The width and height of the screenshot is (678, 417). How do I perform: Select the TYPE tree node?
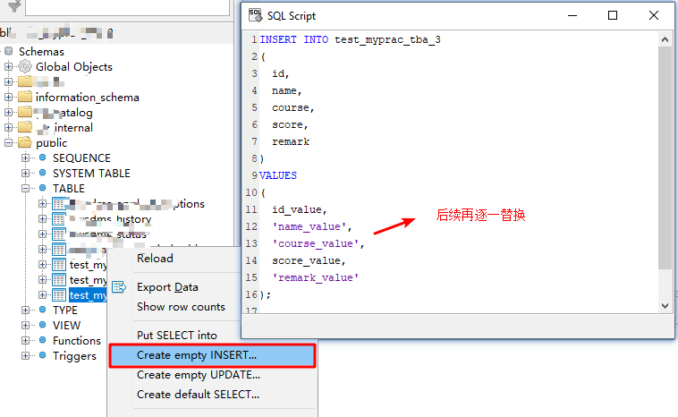click(x=65, y=311)
